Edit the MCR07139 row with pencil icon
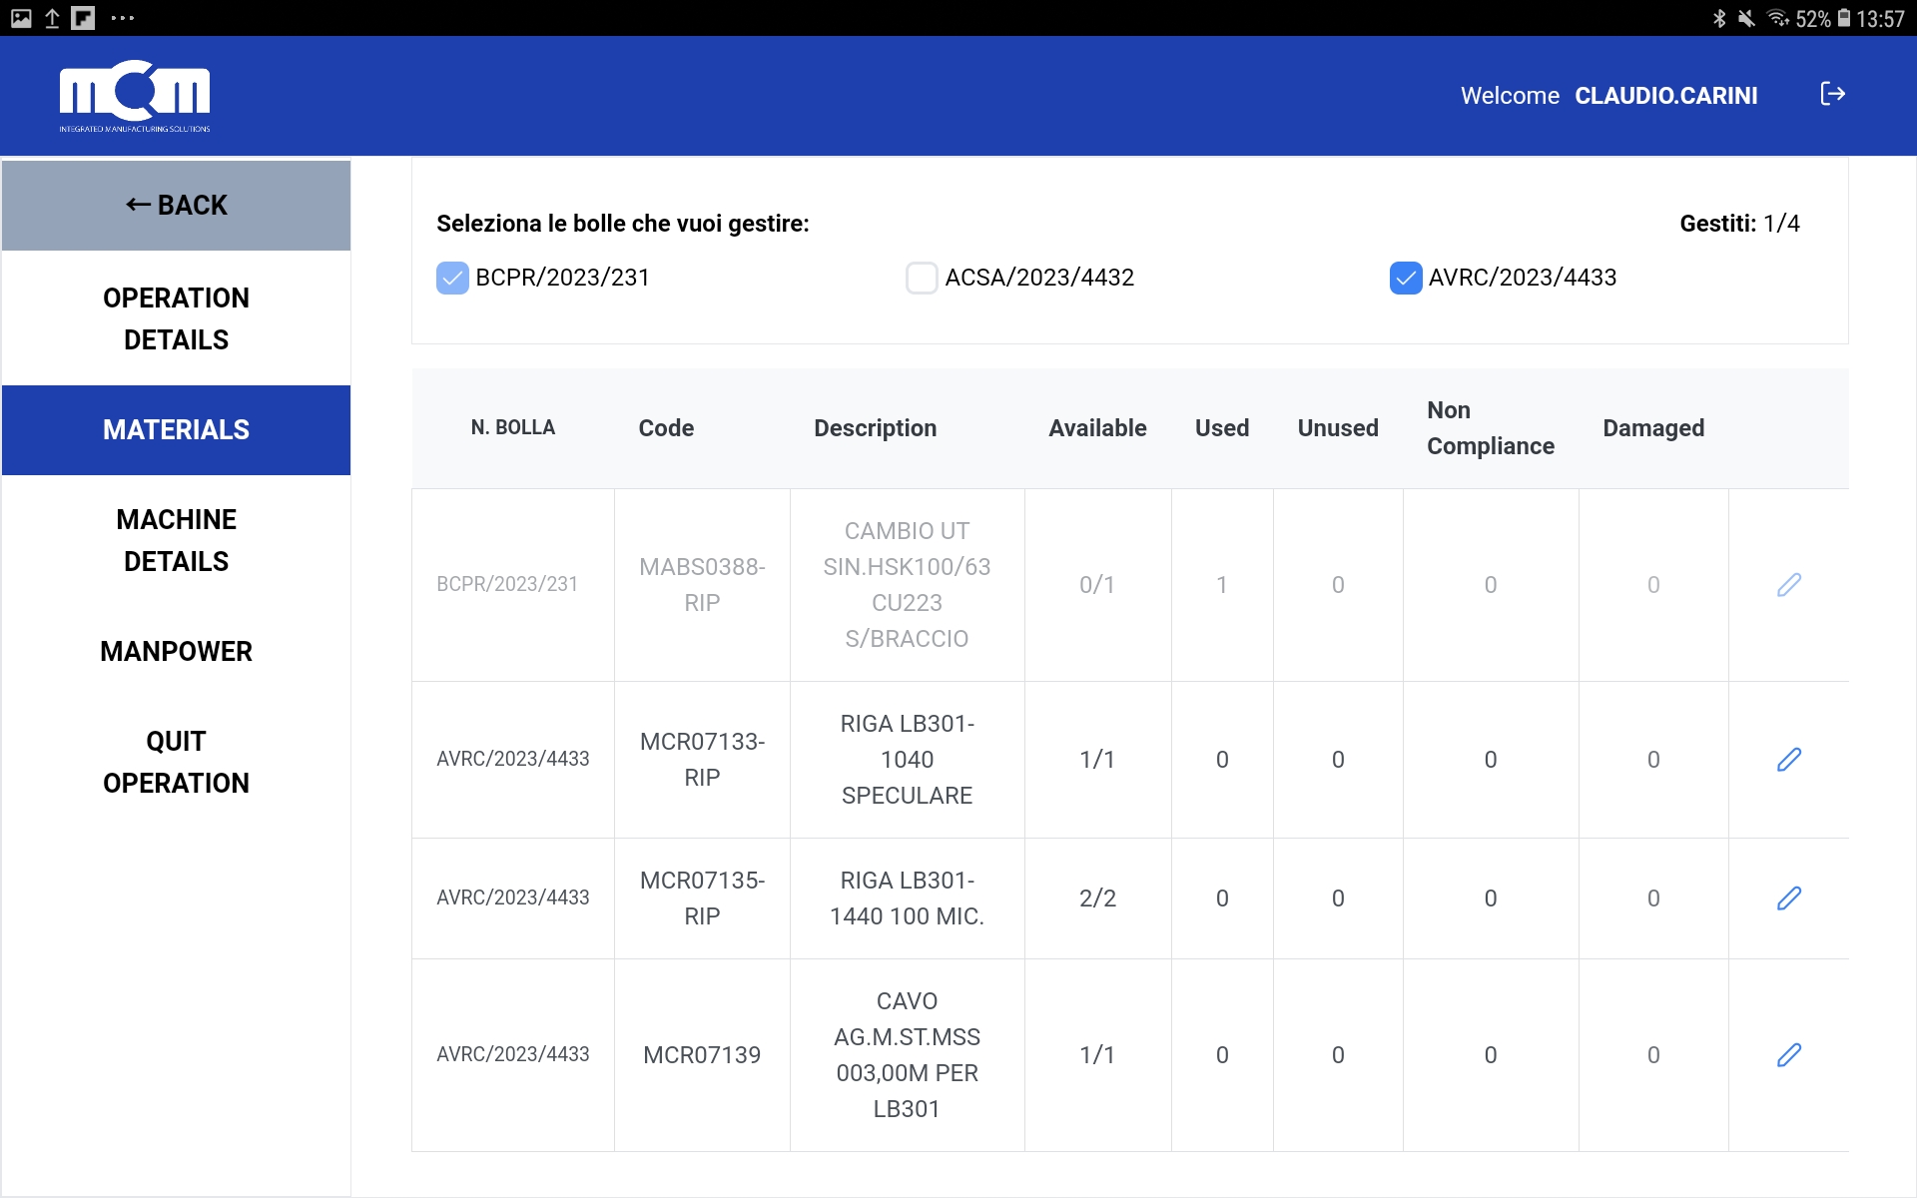 [1788, 1055]
